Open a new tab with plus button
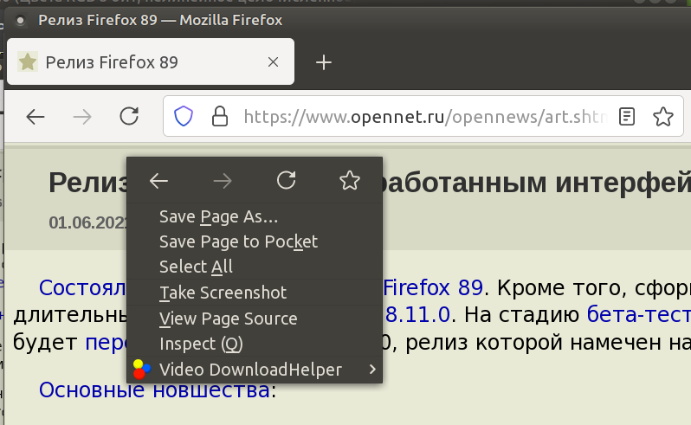 (x=324, y=62)
